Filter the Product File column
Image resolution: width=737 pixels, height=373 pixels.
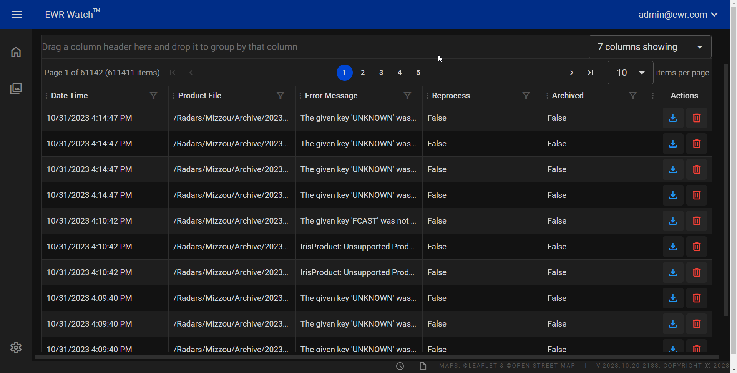tap(281, 96)
